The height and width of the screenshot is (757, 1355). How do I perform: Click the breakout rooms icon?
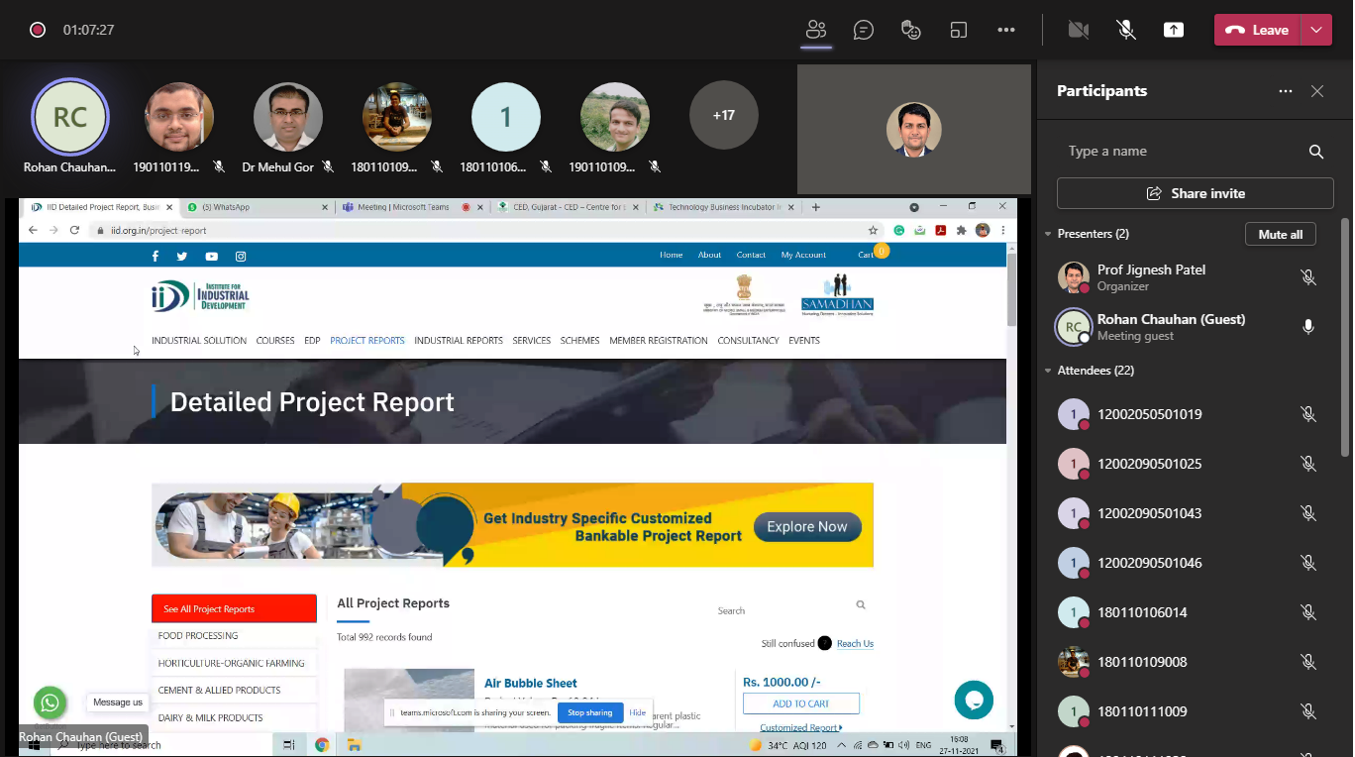coord(959,30)
